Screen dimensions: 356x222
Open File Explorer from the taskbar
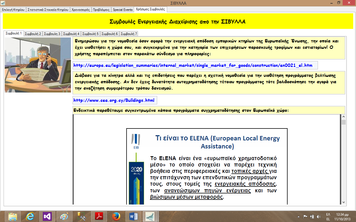pos(13,216)
